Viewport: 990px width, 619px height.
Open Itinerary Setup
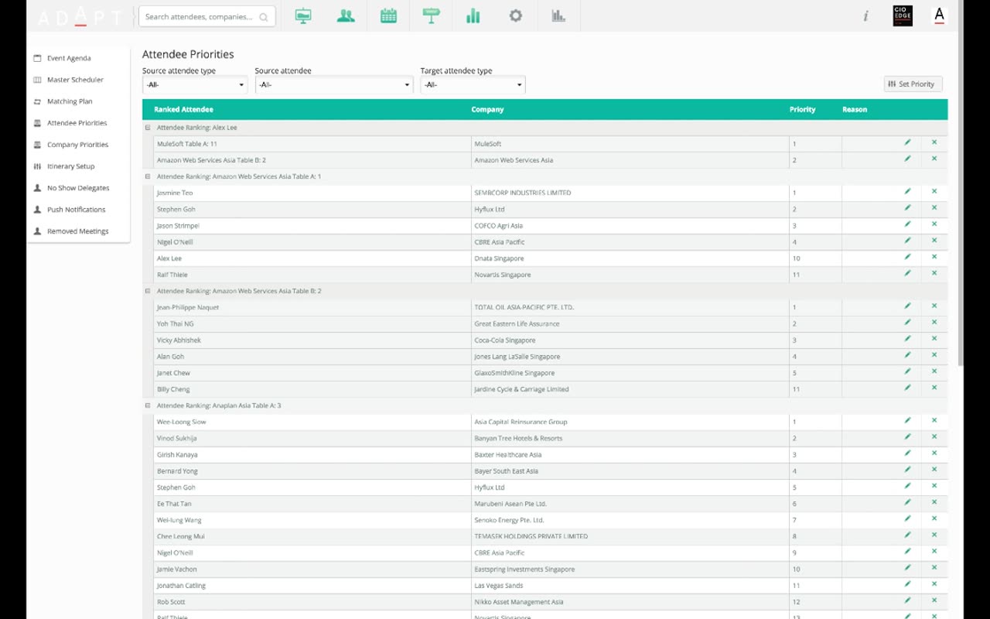pos(70,166)
